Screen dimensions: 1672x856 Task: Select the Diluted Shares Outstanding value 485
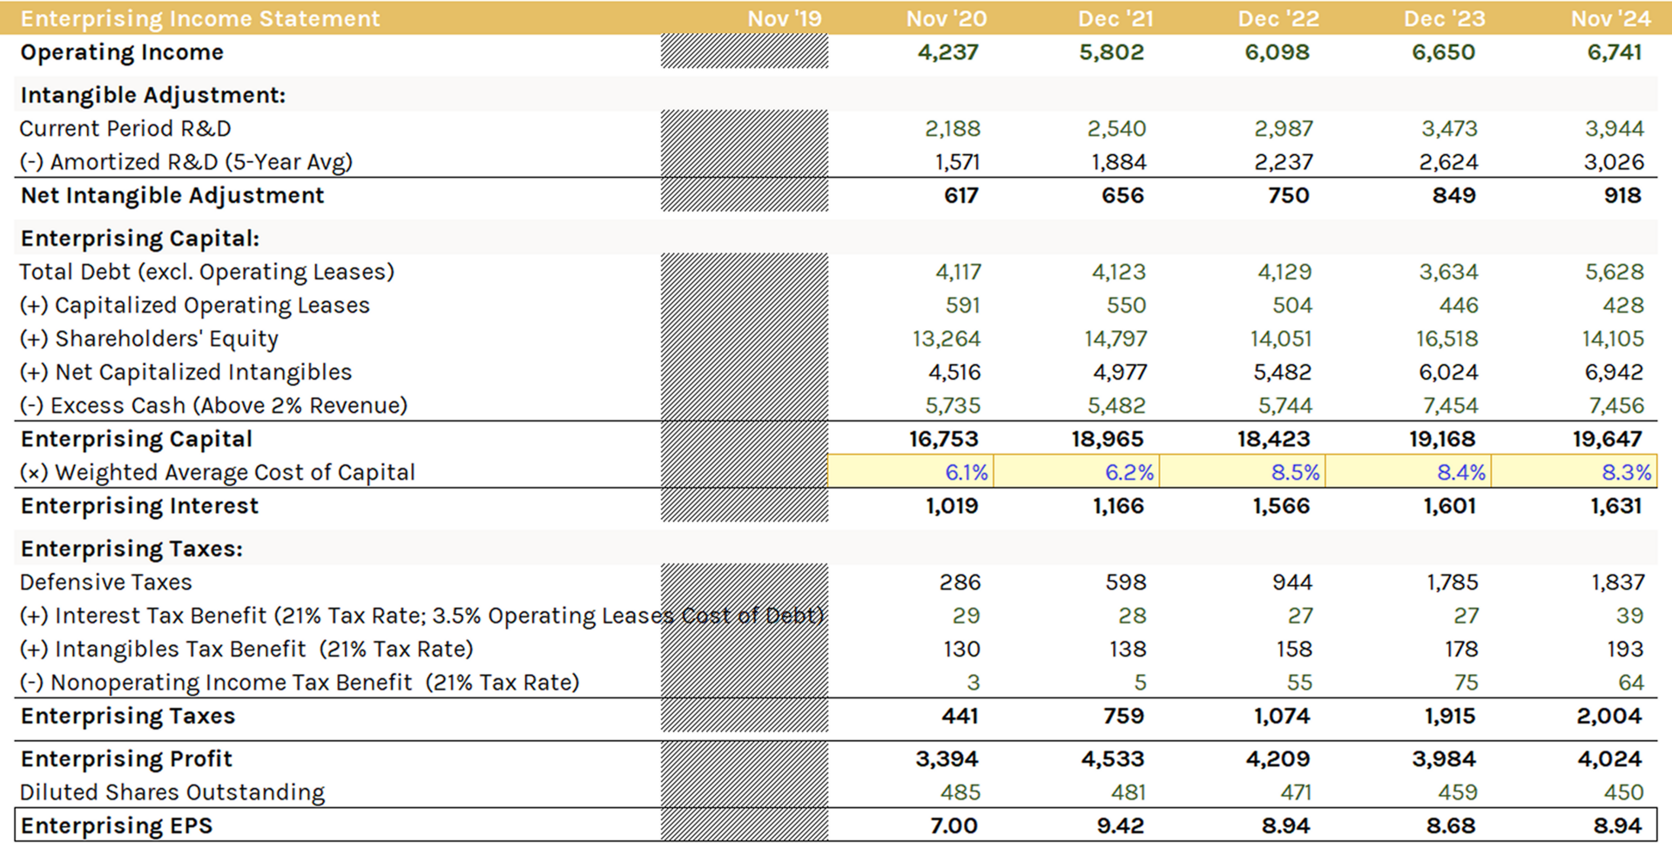960,792
